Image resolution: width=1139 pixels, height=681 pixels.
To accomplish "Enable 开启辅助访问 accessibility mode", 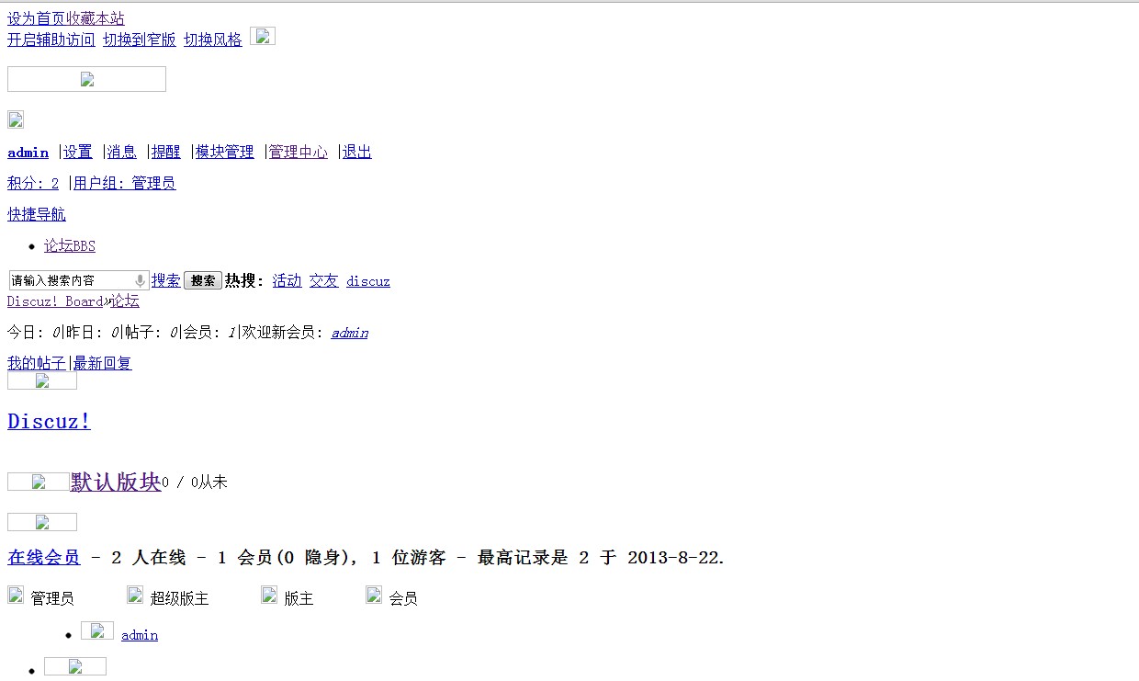I will coord(51,40).
